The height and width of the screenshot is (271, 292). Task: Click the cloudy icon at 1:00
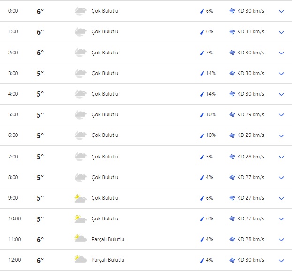[80, 32]
